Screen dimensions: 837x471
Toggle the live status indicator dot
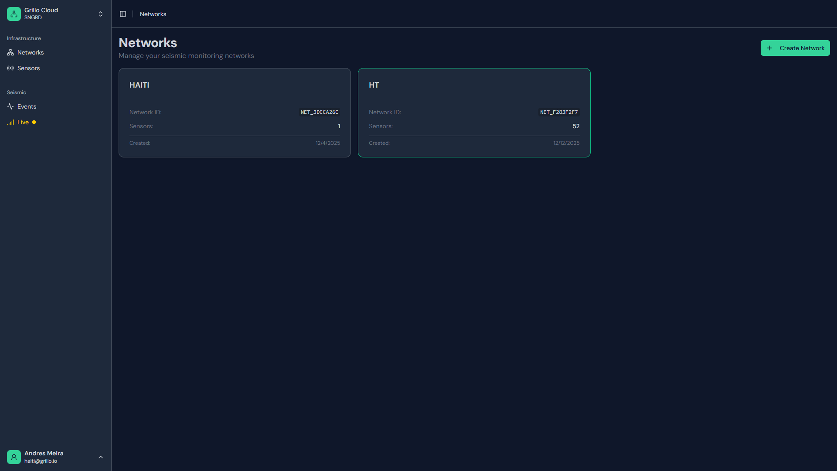(34, 122)
